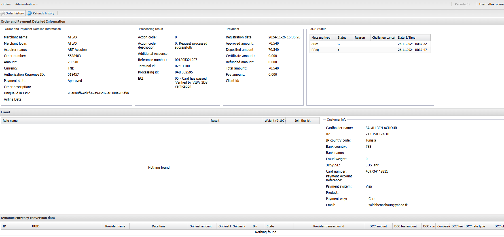Click the Provider transaction id header
504x237 pixels.
[x=329, y=226]
